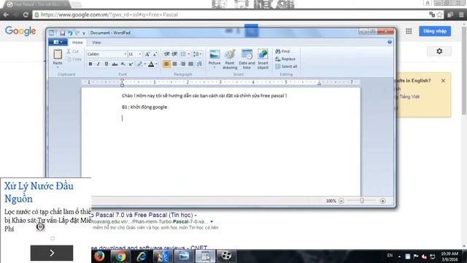Toggle italic formatting
This screenshot has height=263, width=467.
(98, 64)
